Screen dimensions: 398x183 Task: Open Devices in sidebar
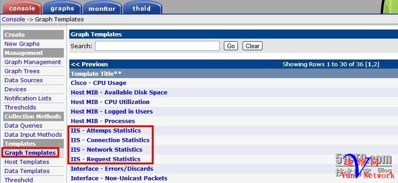click(15, 89)
